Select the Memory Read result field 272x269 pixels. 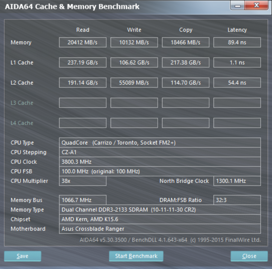click(x=82, y=42)
